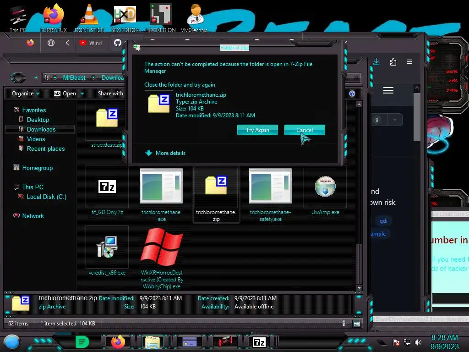Open the network tray icon
Viewport: 469px width, 352px height.
(407, 342)
